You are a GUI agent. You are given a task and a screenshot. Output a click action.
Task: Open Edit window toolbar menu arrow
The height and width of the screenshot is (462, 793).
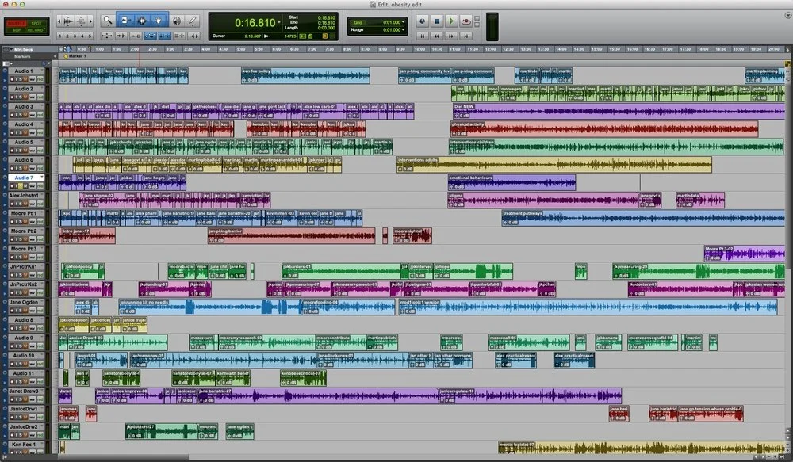787,15
